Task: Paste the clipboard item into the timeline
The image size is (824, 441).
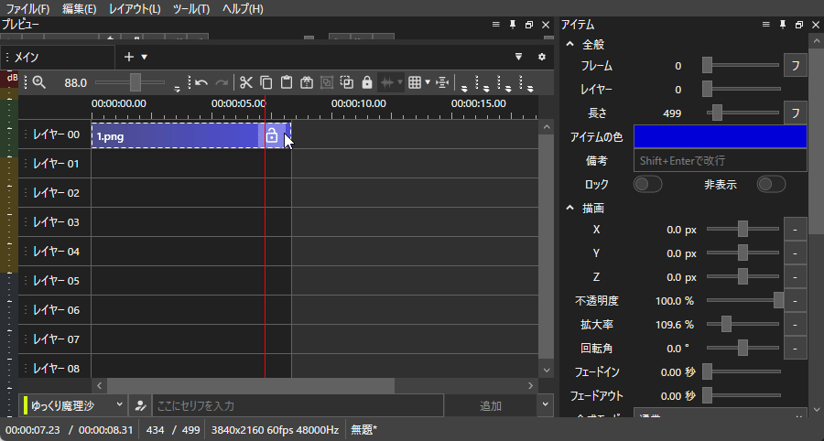Action: [287, 82]
